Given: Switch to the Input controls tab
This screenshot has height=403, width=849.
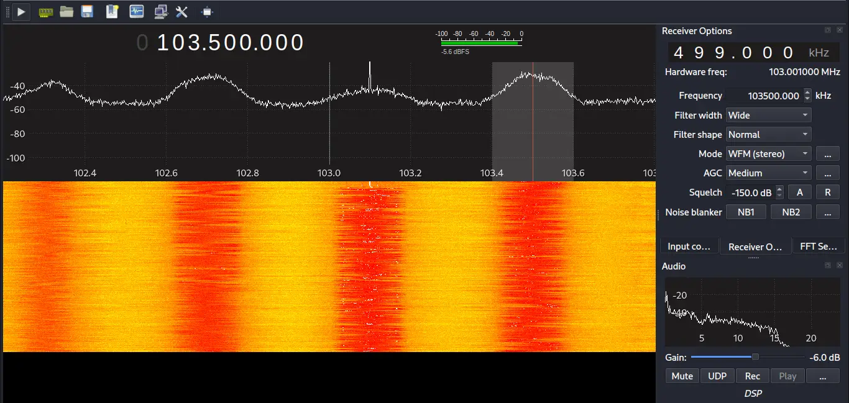Looking at the screenshot, I should (x=689, y=246).
